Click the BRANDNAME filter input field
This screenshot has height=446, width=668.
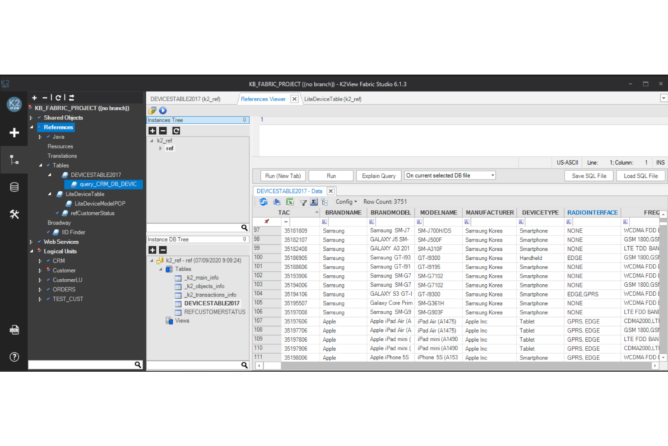[x=347, y=221]
